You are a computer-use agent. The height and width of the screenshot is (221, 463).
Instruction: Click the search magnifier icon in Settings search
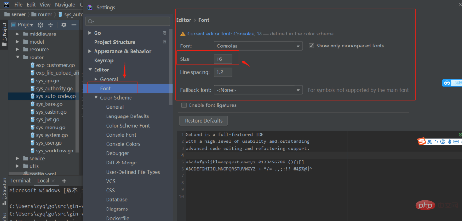[91, 22]
